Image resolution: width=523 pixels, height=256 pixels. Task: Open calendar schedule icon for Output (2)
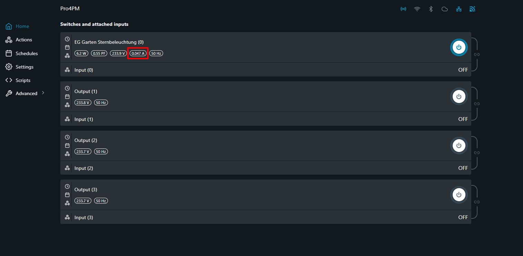coord(67,146)
